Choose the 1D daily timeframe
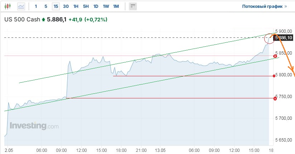 click(x=96, y=6)
